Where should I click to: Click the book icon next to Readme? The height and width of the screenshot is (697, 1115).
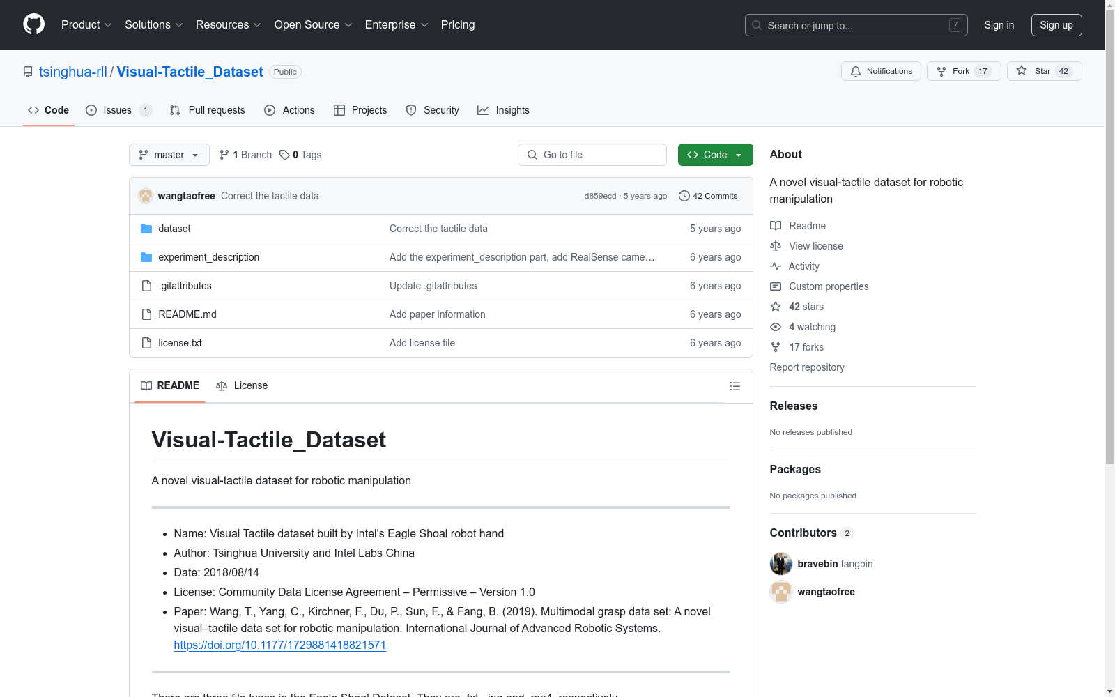(x=776, y=226)
